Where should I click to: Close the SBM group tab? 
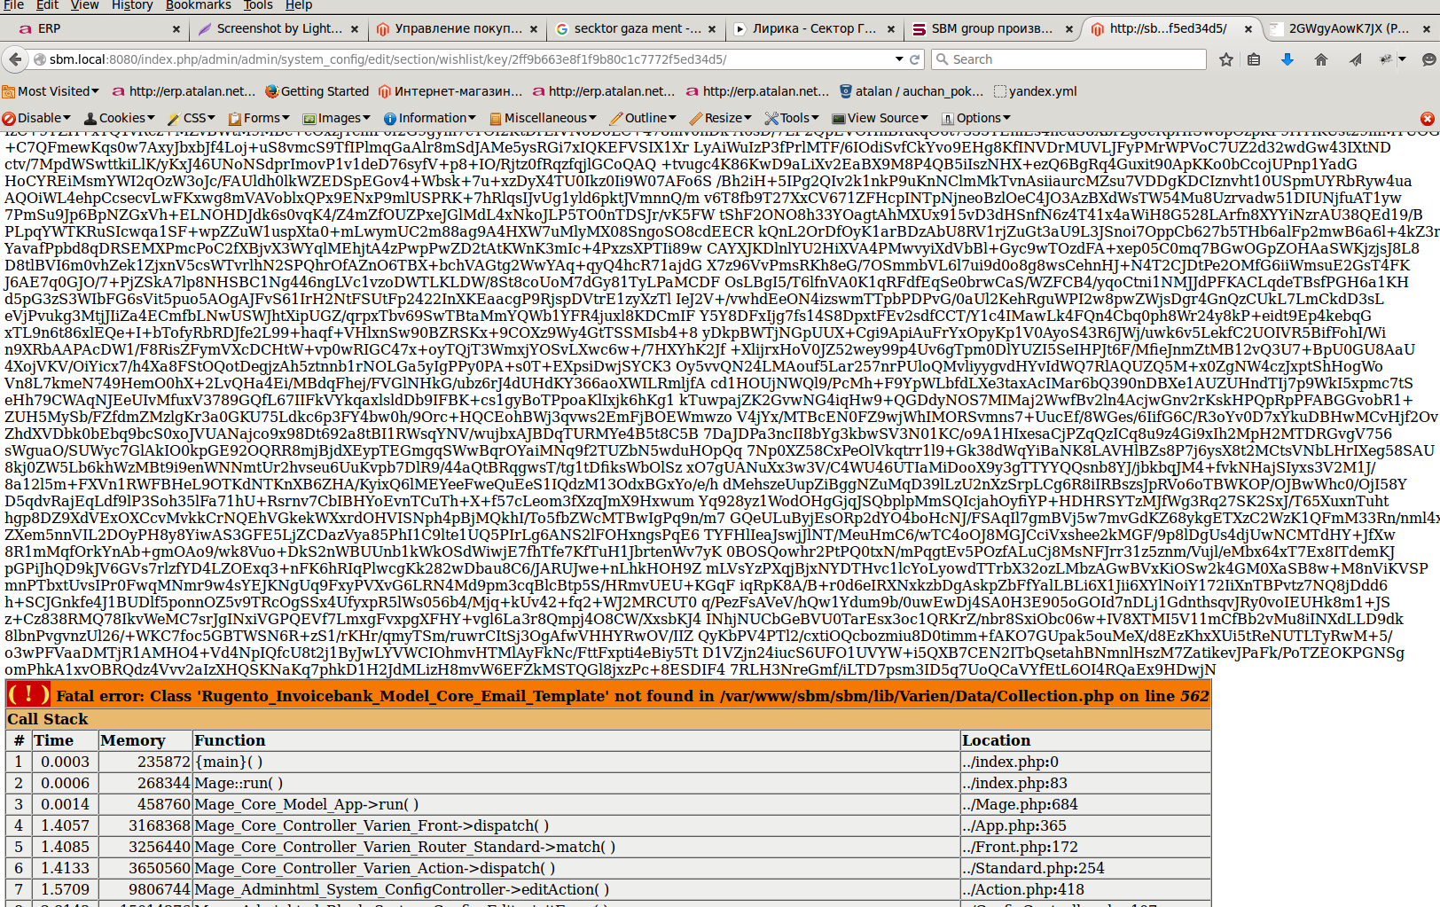1069,29
